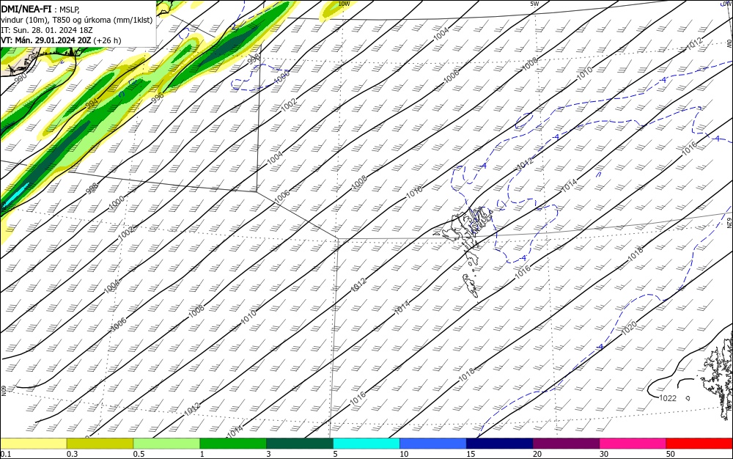733x459 pixels.
Task: Select the 'IT: Sun. 28. 01. 2024 18Z' line
Action: (47, 30)
